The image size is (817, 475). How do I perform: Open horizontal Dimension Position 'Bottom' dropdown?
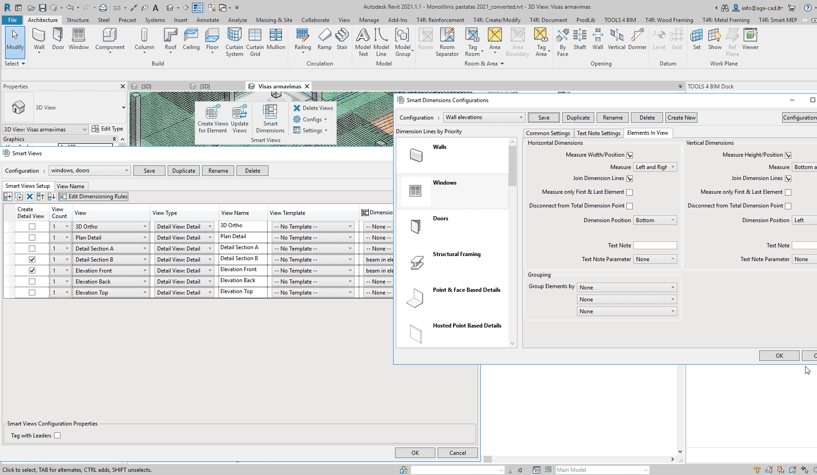[x=655, y=220]
